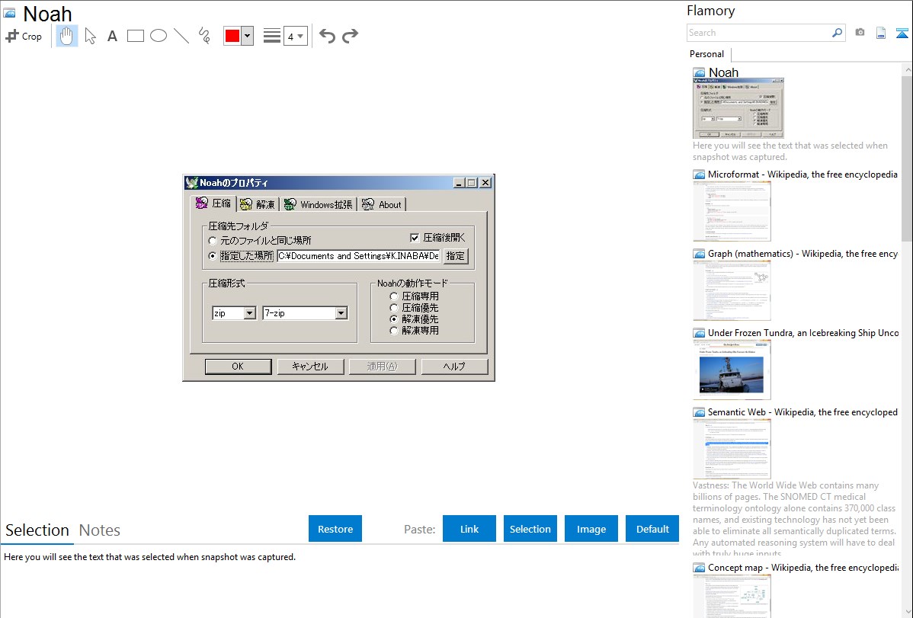Viewport: 913px width, 618px height.
Task: Open the 解凍 tab in the Noah dialog
Action: click(x=258, y=204)
